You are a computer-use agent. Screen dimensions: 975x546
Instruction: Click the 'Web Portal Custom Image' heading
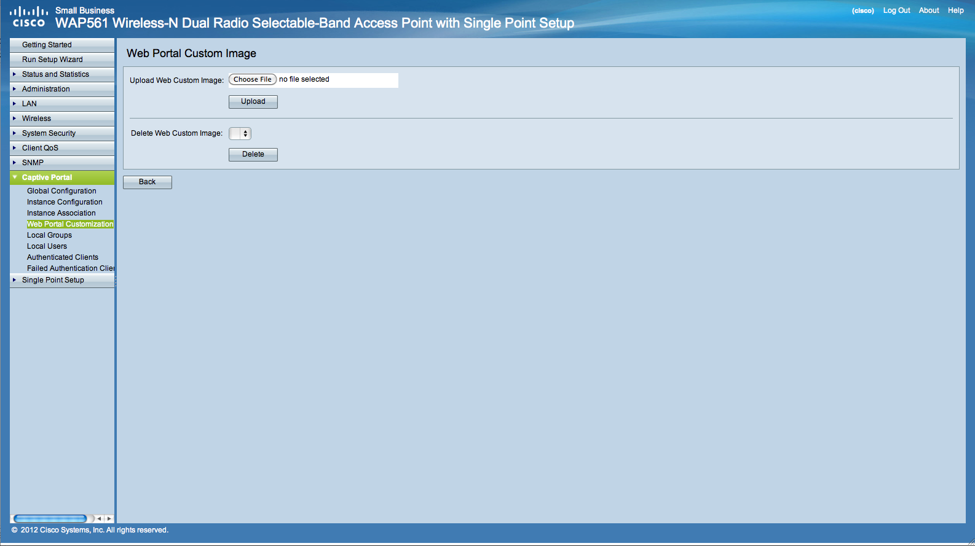[191, 53]
